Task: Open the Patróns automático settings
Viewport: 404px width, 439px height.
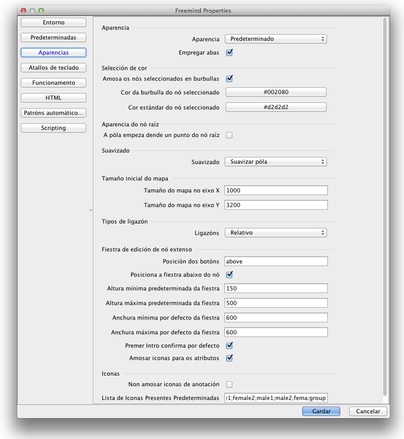Action: point(53,113)
